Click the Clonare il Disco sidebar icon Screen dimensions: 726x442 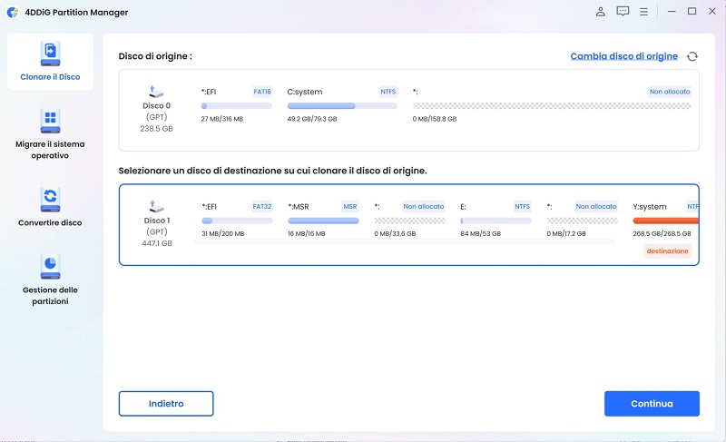pyautogui.click(x=50, y=53)
